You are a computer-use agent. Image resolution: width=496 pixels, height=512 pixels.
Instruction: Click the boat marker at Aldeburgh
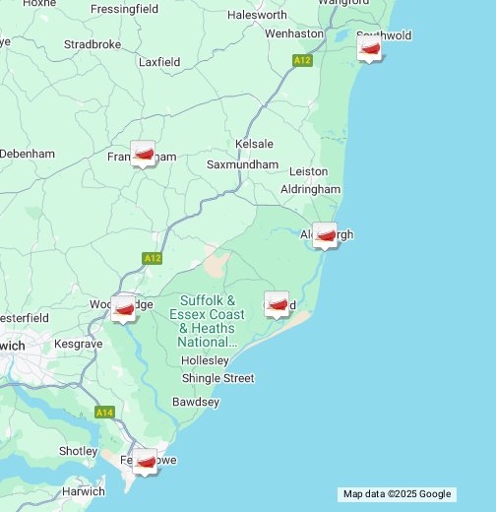click(x=325, y=236)
